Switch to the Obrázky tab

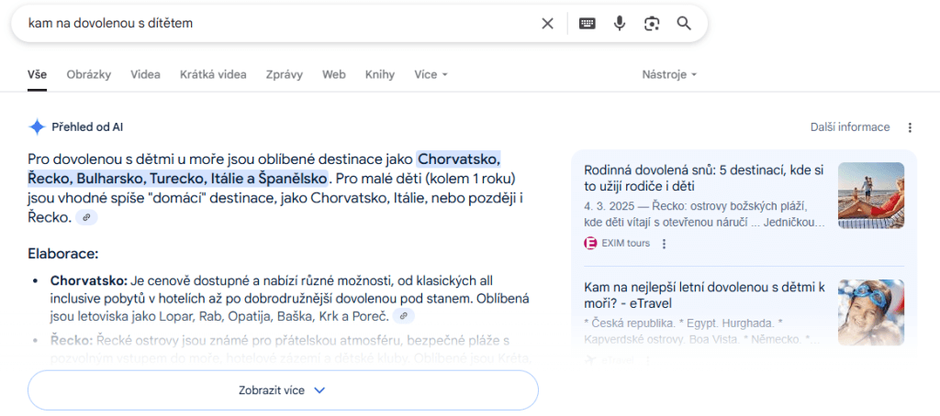pos(89,75)
